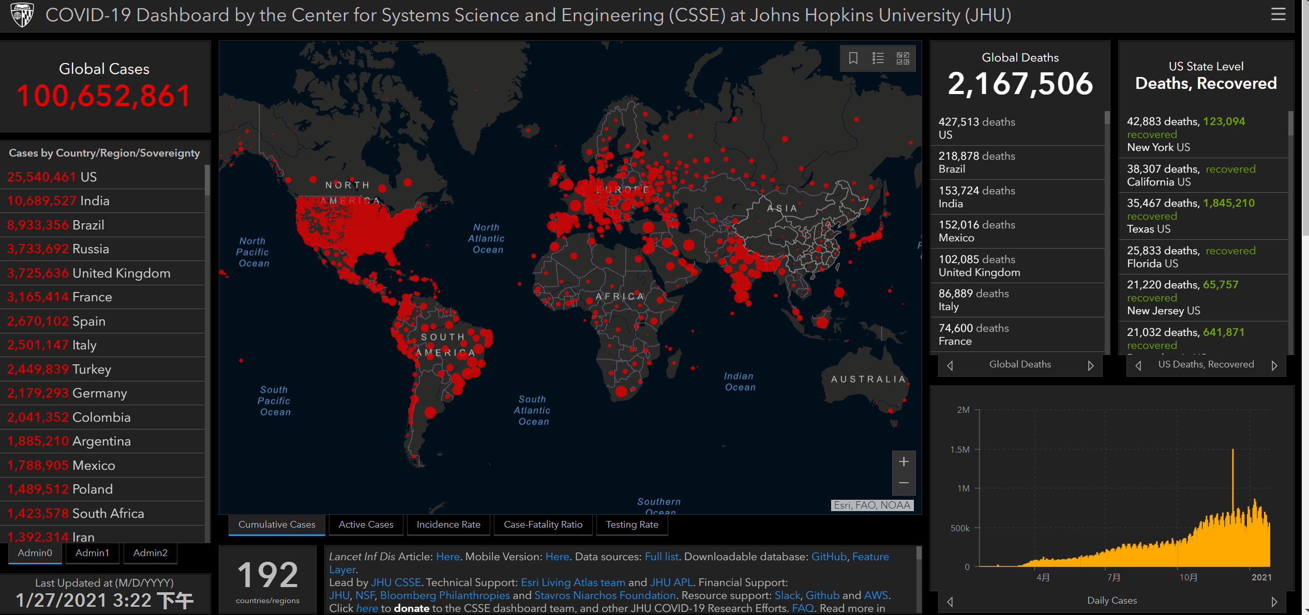Advance to the next US Deaths, Recovered page
This screenshot has height=615, width=1309.
coord(1274,365)
